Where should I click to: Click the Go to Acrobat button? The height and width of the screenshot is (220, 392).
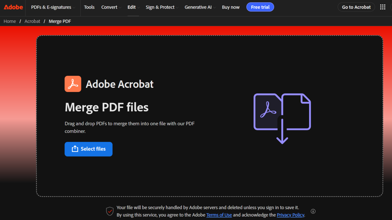(x=356, y=7)
